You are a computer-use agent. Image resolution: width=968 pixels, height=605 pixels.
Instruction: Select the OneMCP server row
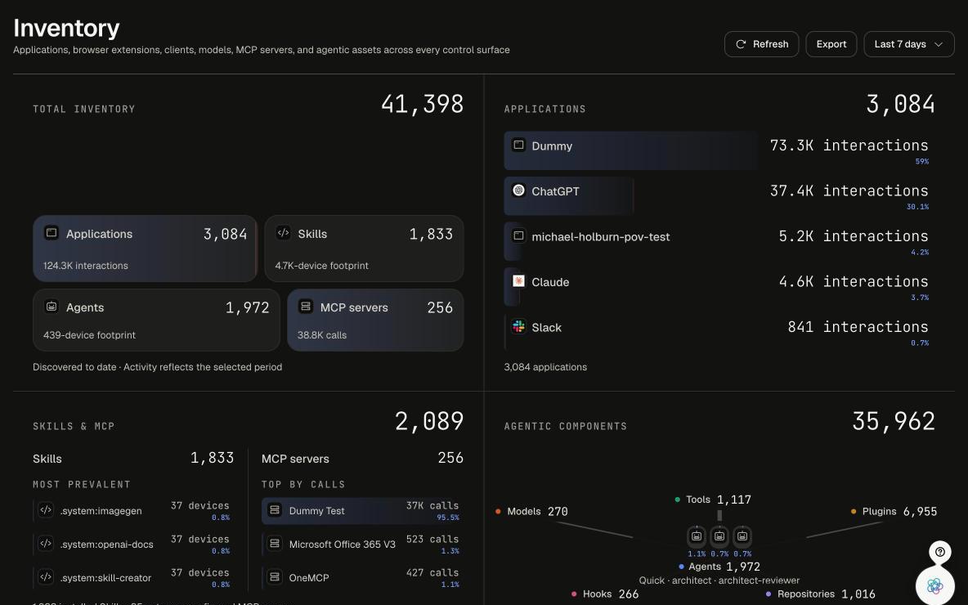pos(362,577)
